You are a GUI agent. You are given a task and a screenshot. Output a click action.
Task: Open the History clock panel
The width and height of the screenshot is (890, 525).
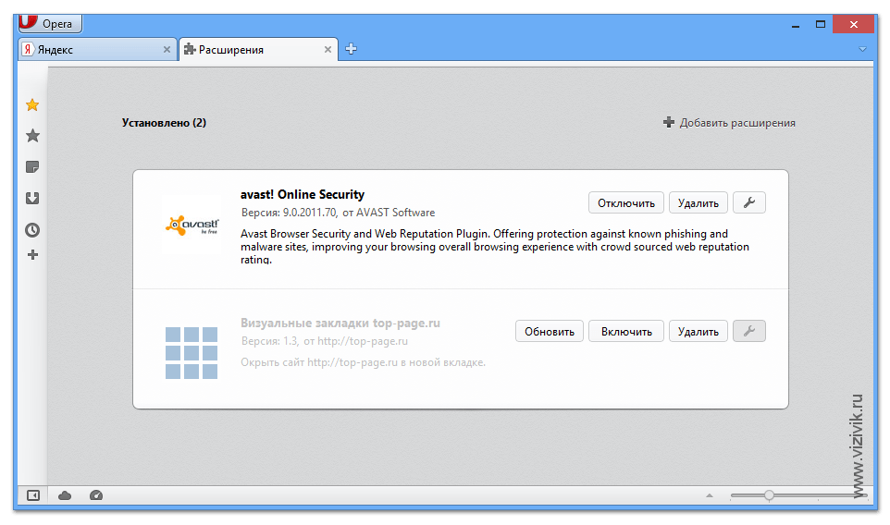tap(32, 229)
